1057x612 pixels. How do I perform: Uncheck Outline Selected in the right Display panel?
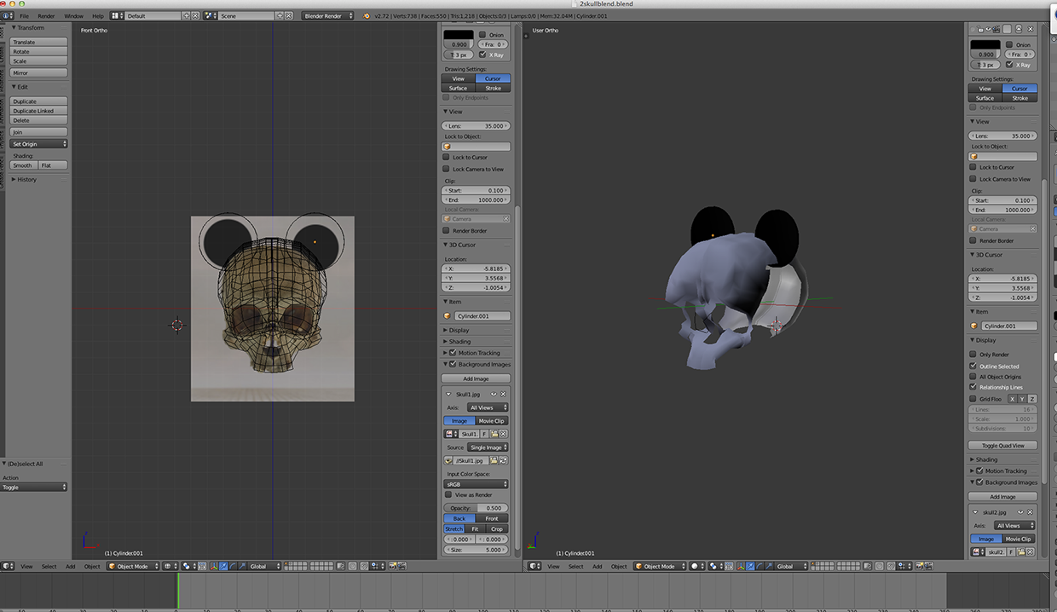tap(973, 366)
